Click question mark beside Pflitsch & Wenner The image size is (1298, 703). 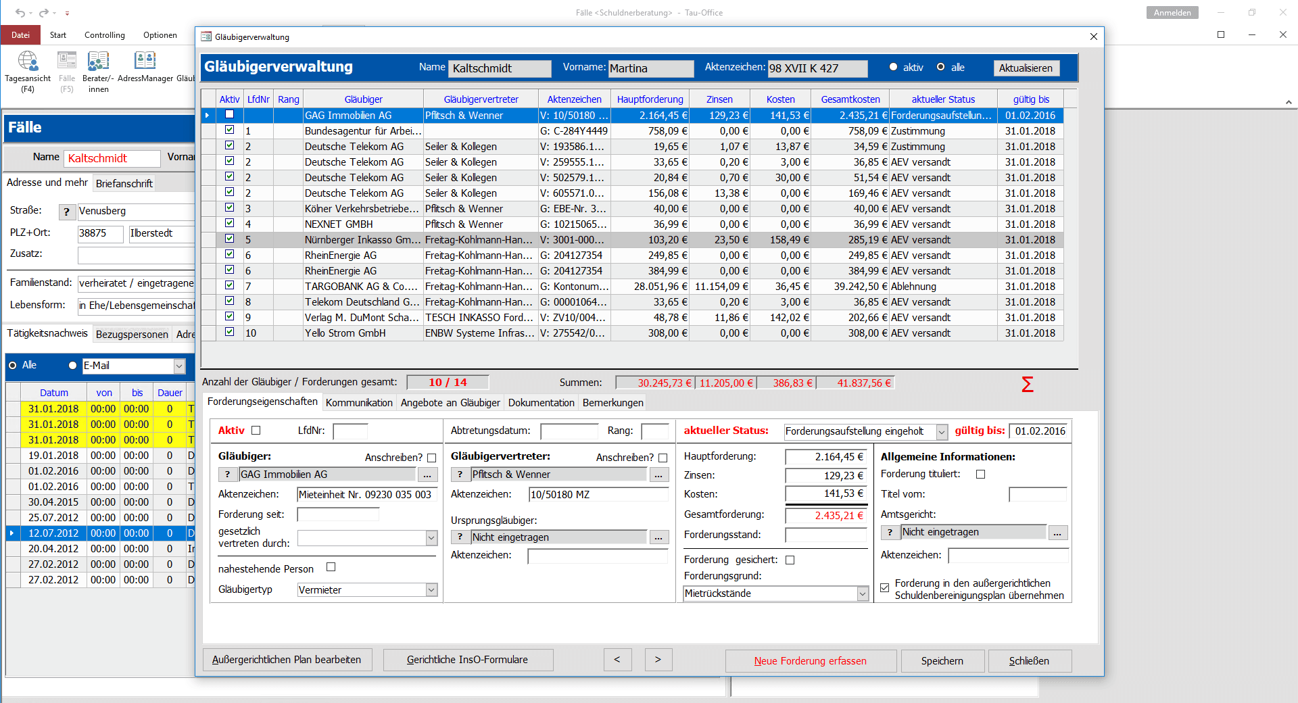(460, 475)
